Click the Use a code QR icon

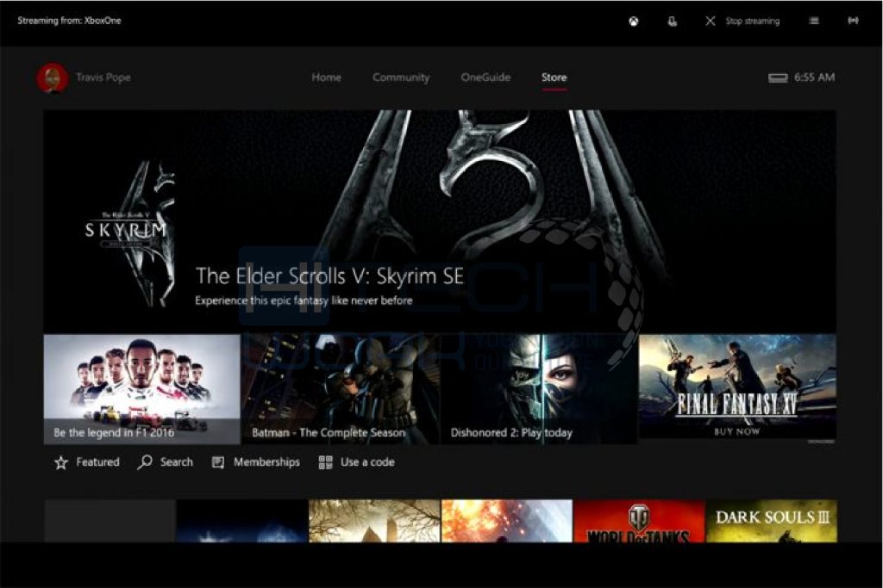click(325, 462)
